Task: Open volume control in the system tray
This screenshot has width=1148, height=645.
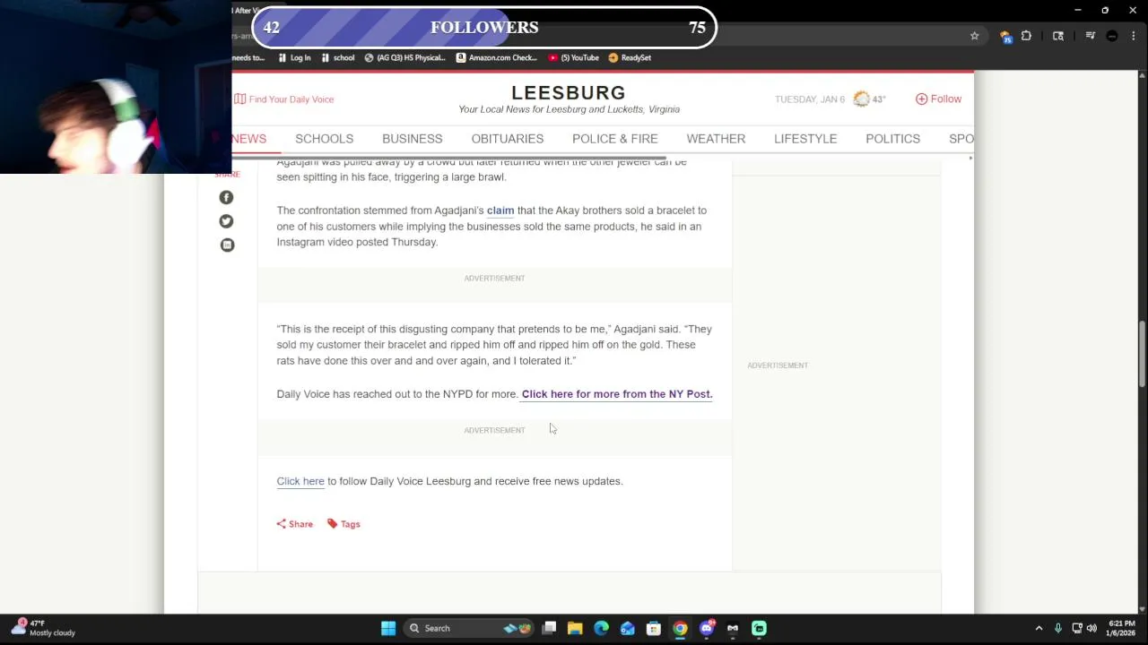Action: (1091, 628)
